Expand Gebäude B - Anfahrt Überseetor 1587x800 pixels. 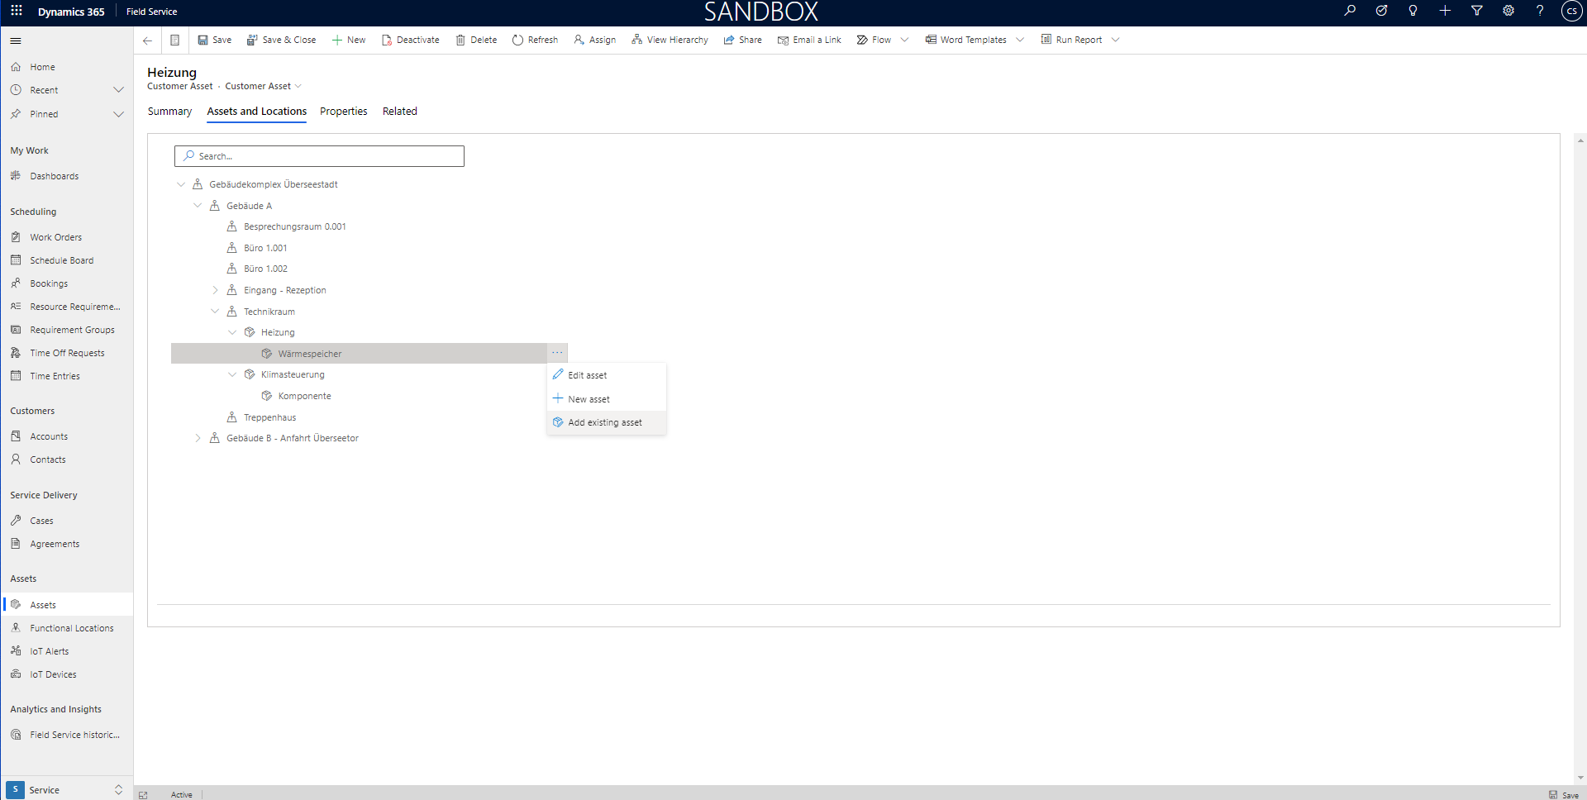click(198, 438)
